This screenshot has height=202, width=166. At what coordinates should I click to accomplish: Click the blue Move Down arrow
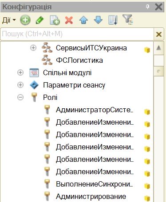pyautogui.click(x=98, y=20)
